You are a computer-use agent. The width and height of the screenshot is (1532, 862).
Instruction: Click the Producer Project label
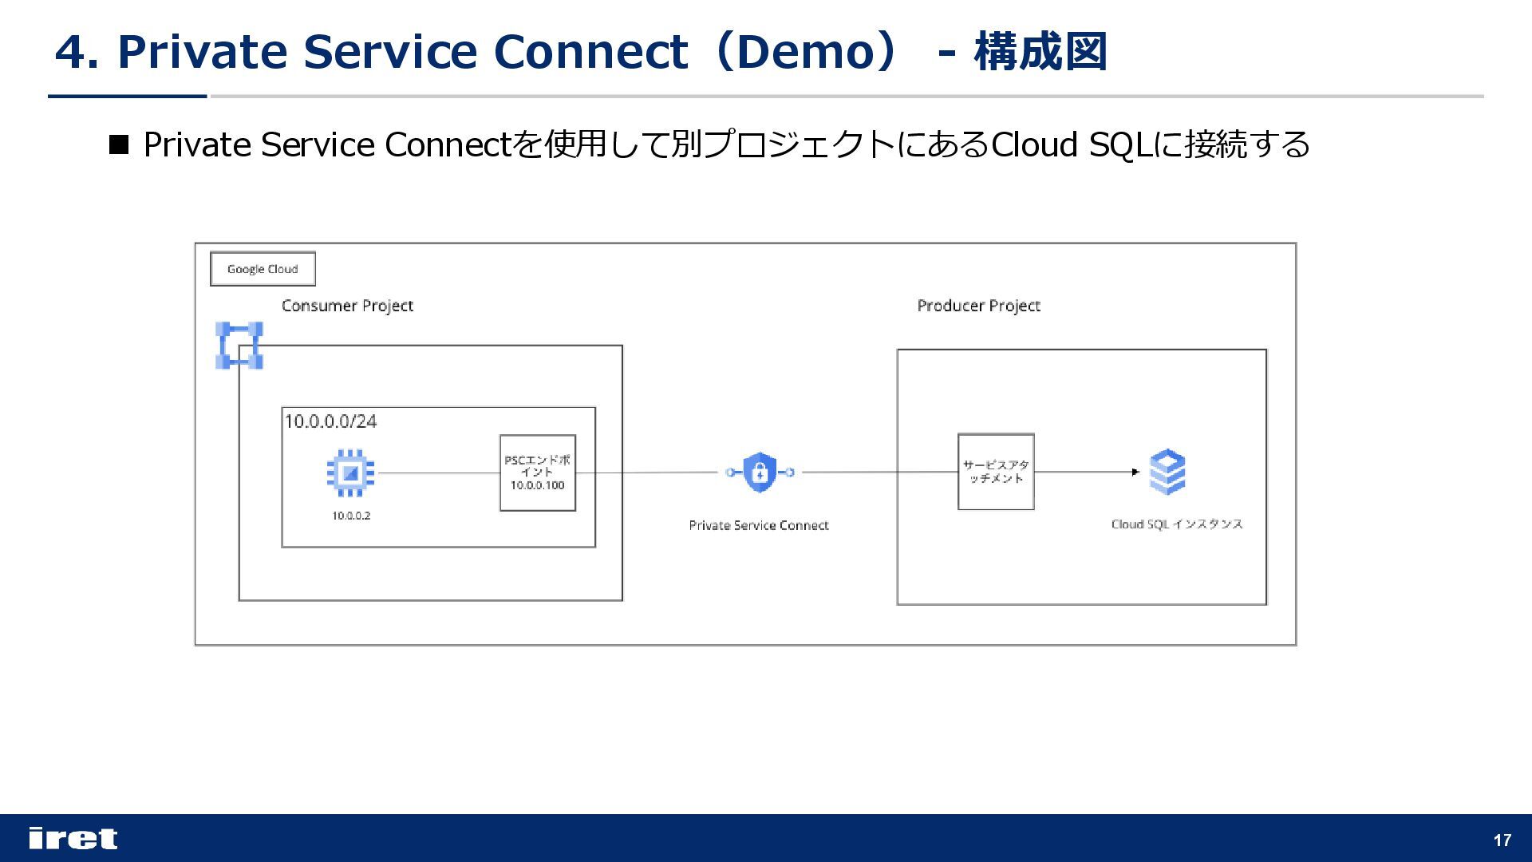pos(979,306)
